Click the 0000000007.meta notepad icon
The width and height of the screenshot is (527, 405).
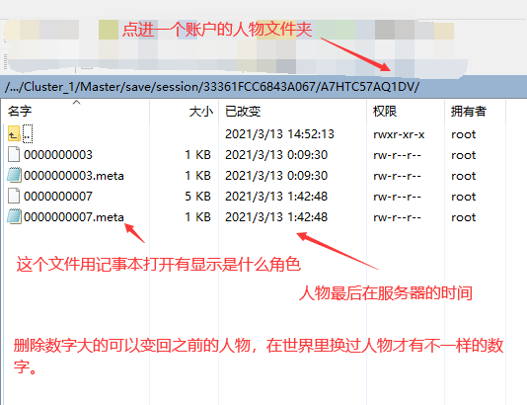[14, 216]
